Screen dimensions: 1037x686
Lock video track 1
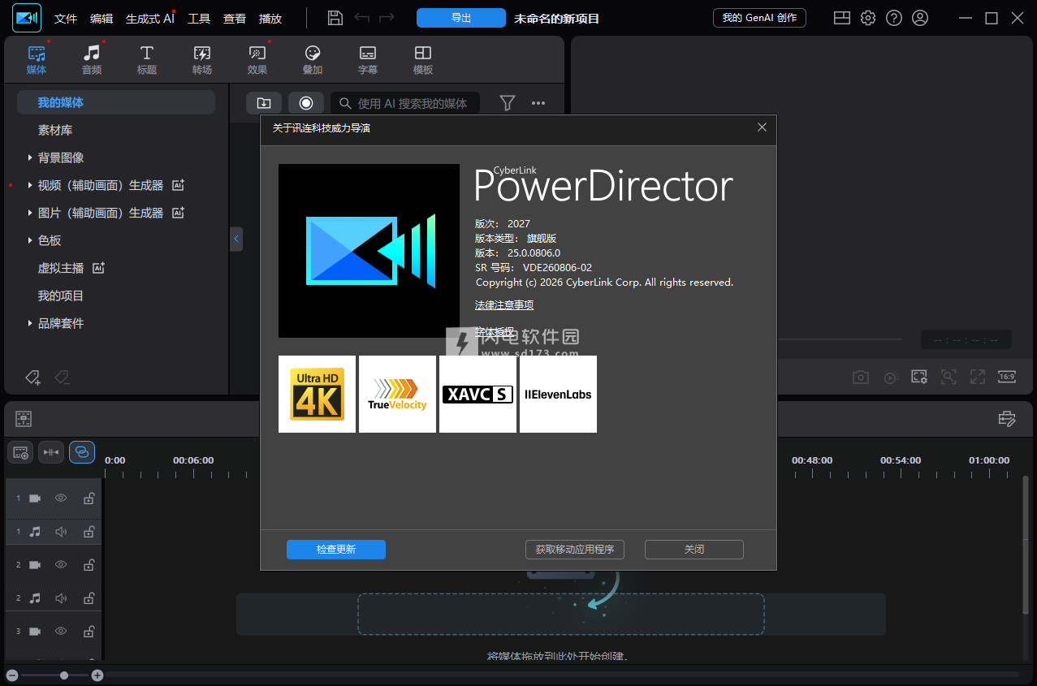[x=89, y=498]
